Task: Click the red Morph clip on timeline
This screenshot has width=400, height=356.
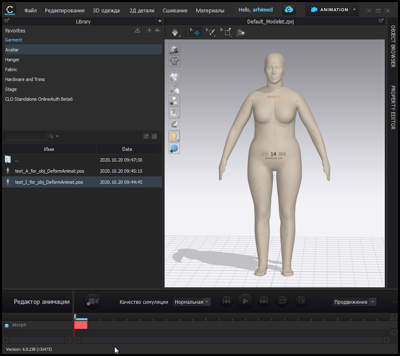Action: pos(81,325)
